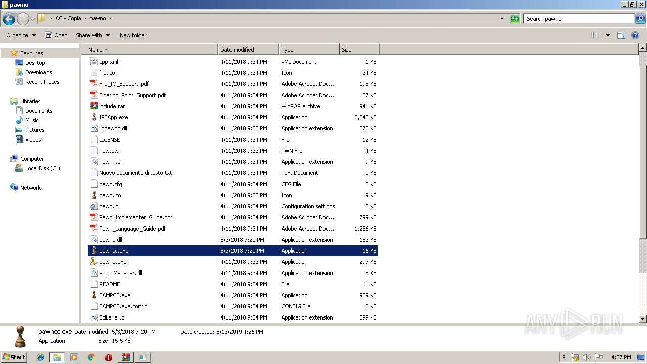Open Desktop in the navigation pane
The height and width of the screenshot is (364, 647).
(x=35, y=63)
